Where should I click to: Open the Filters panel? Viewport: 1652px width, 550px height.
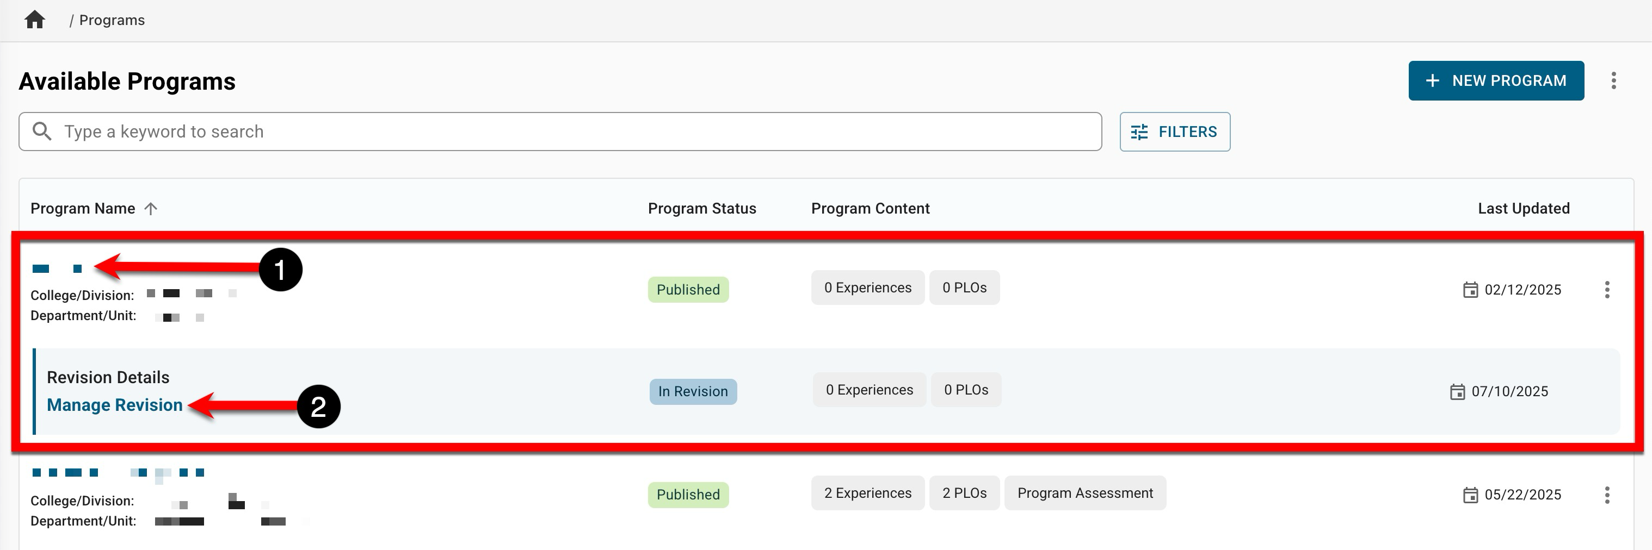tap(1174, 132)
